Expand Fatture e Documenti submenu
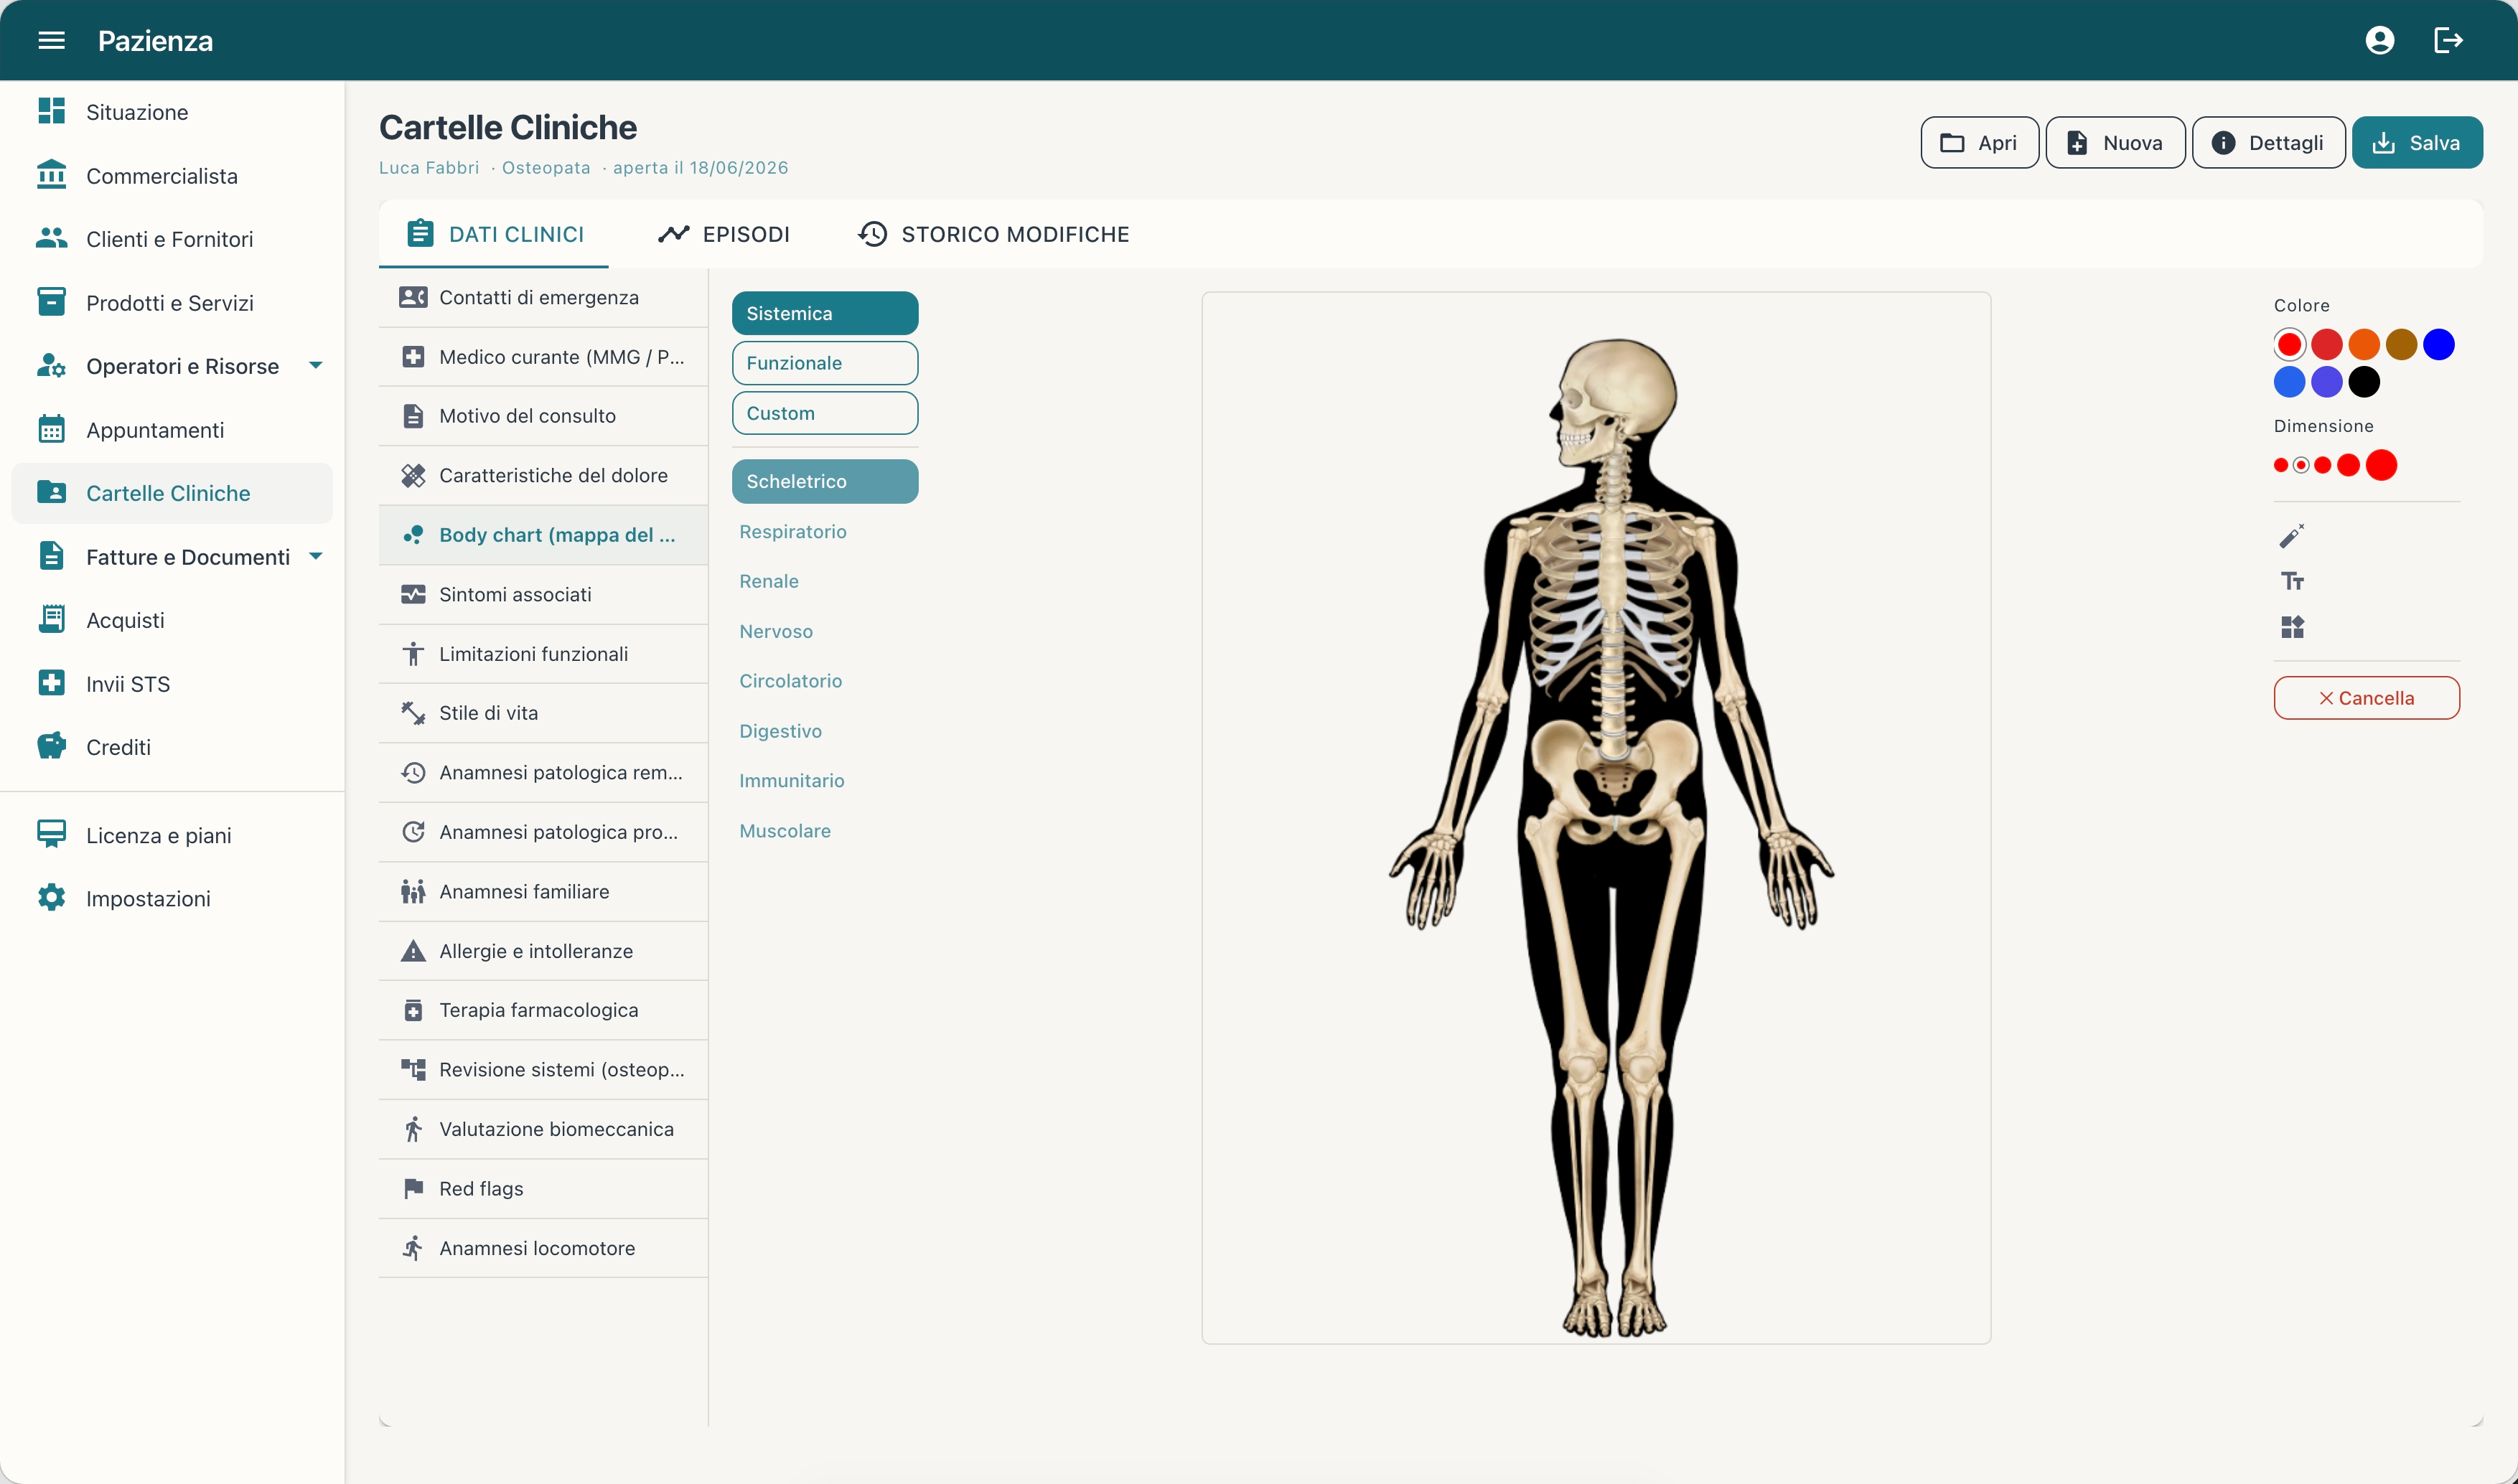The width and height of the screenshot is (2518, 1484). (x=315, y=557)
